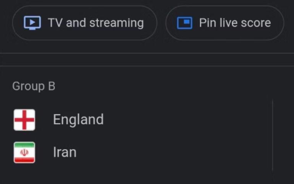Select the England team name
Image resolution: width=294 pixels, height=184 pixels.
[x=78, y=119]
